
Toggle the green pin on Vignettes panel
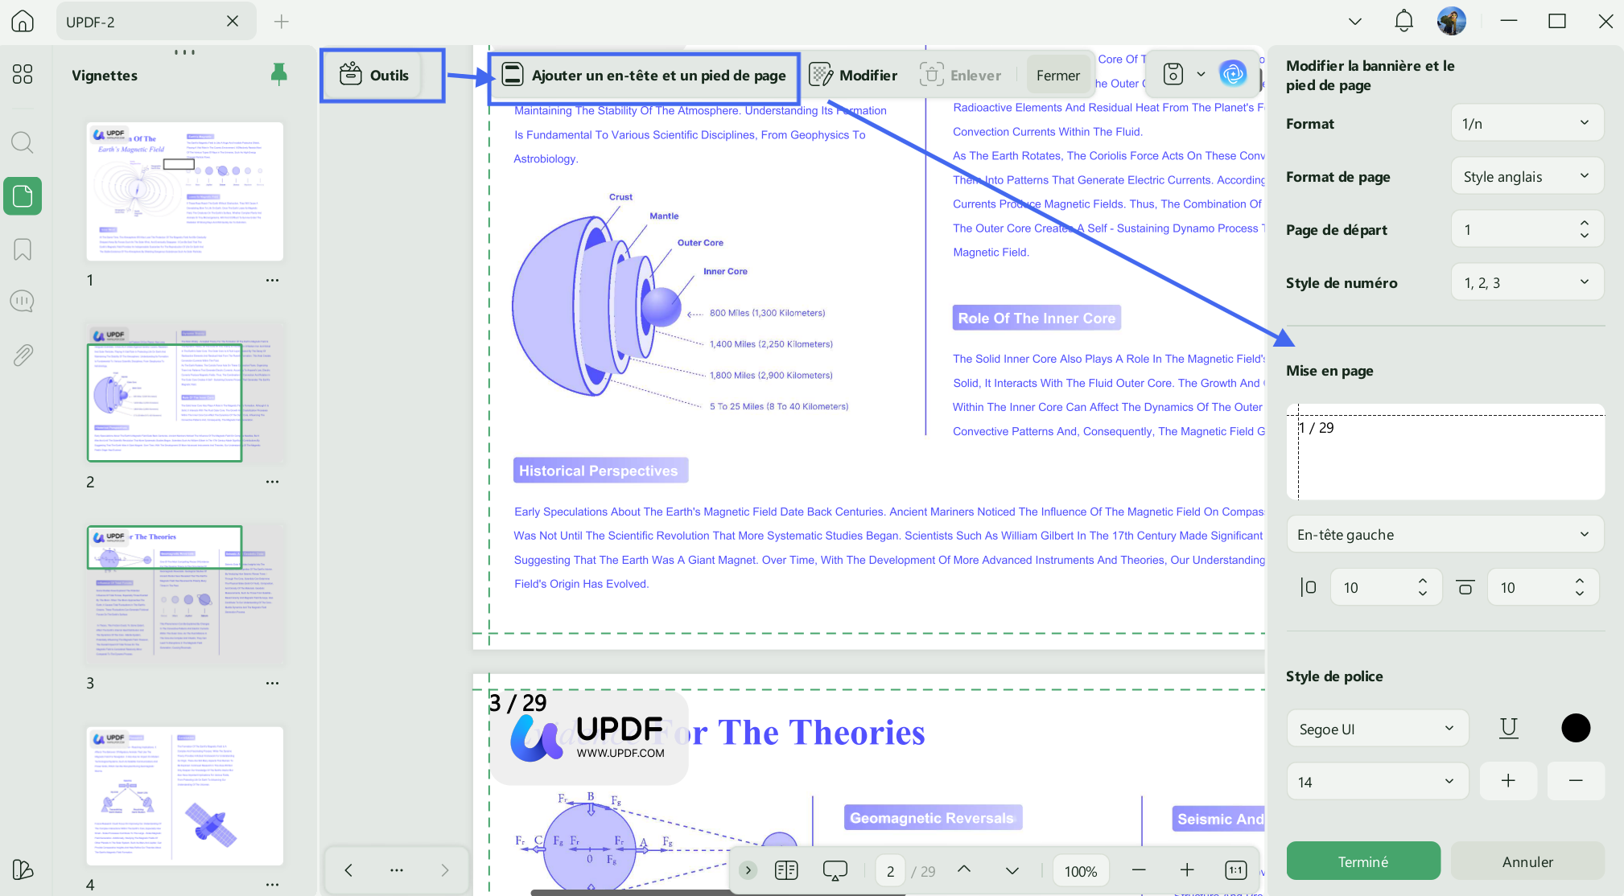pyautogui.click(x=278, y=74)
